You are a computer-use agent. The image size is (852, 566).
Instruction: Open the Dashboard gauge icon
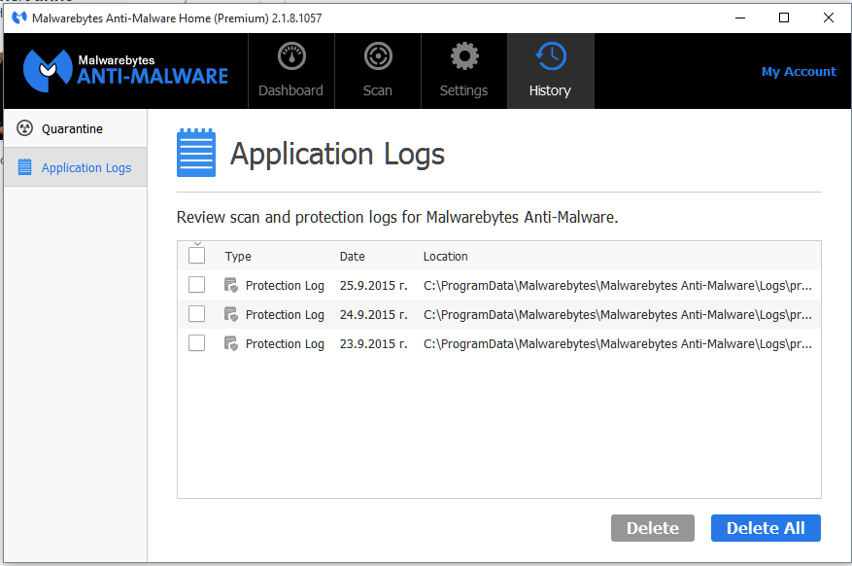291,56
